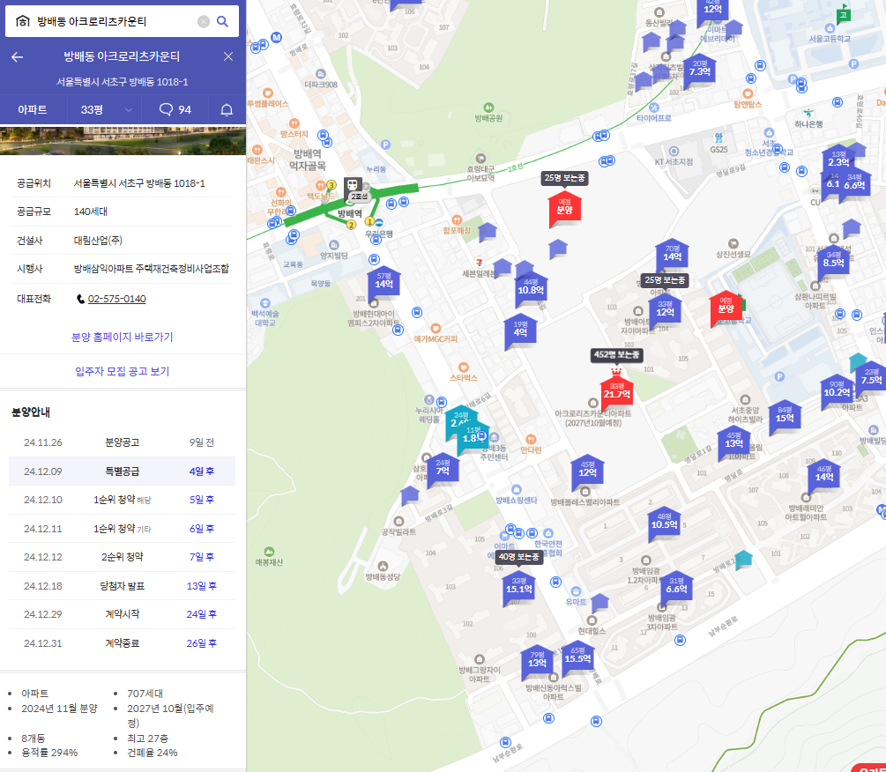This screenshot has width=886, height=772.
Task: Click the 메가MGC커피 map label
Action: [x=436, y=338]
